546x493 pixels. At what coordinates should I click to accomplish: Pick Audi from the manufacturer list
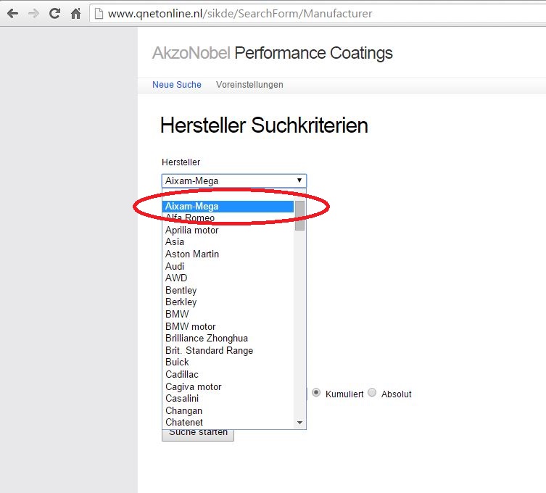coord(228,266)
